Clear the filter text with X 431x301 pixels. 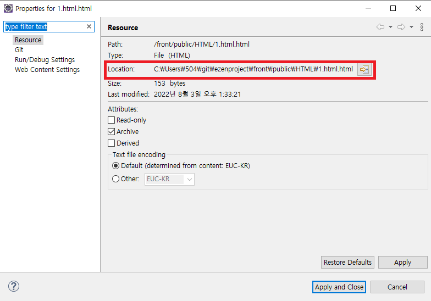[89, 26]
